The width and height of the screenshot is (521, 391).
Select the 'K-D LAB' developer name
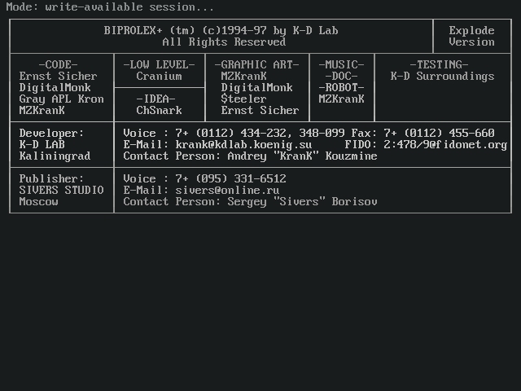point(42,144)
